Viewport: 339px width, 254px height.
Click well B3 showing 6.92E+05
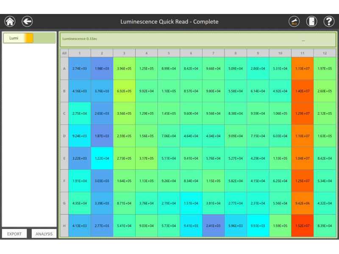coord(124,91)
